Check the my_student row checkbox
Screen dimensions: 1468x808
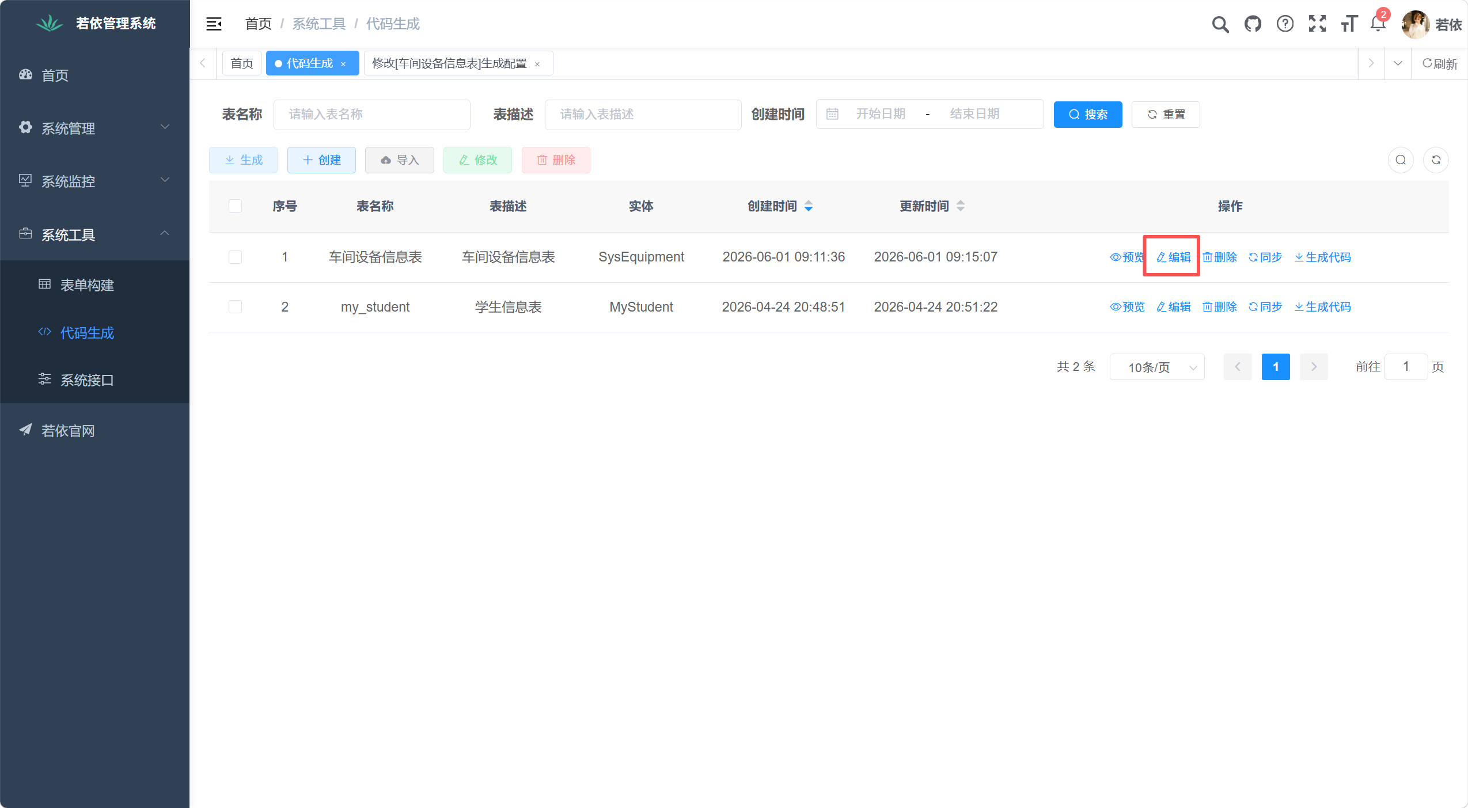click(235, 307)
